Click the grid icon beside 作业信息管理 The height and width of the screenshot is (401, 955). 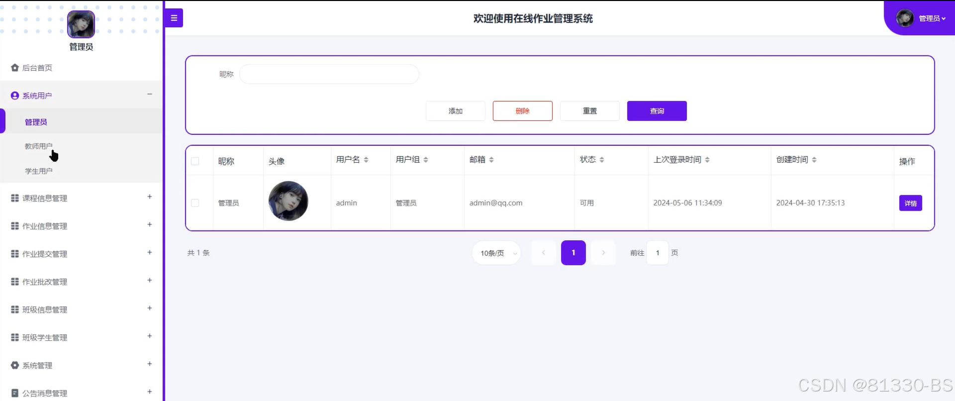pos(15,226)
